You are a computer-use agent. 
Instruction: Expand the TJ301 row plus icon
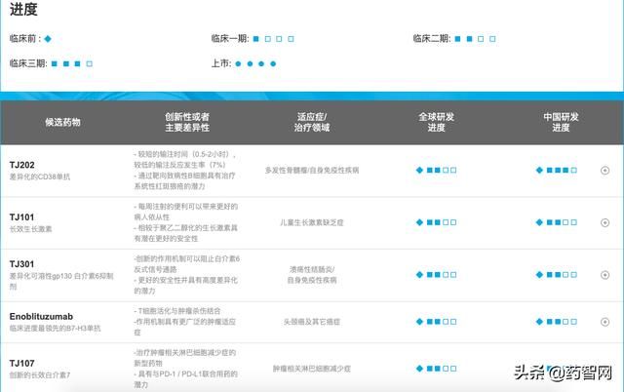(x=604, y=275)
